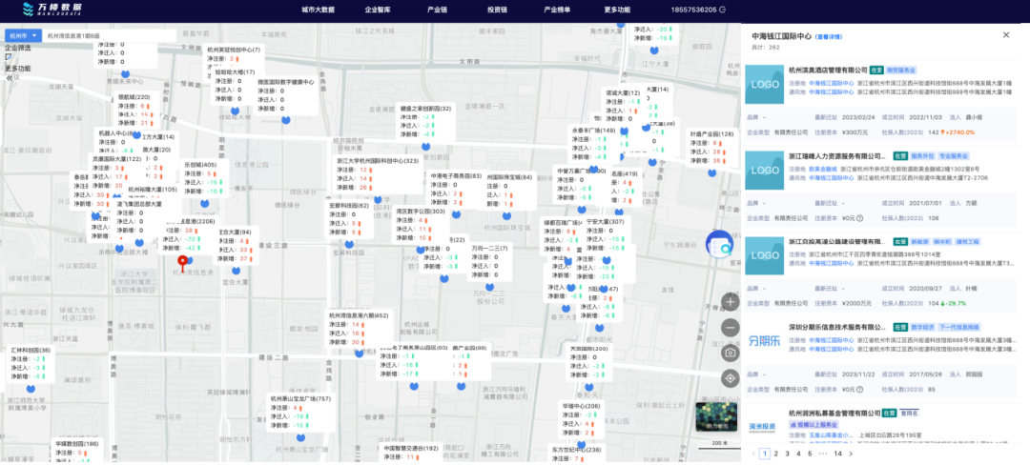Viewport: 1030px width, 465px height.
Task: Click the 查看详情 link
Action: click(829, 37)
